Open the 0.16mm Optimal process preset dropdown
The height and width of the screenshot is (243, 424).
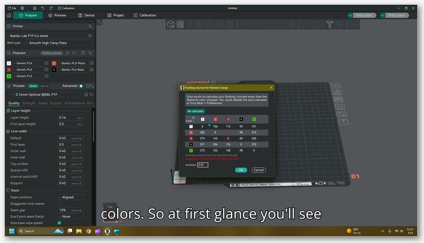tap(46, 94)
